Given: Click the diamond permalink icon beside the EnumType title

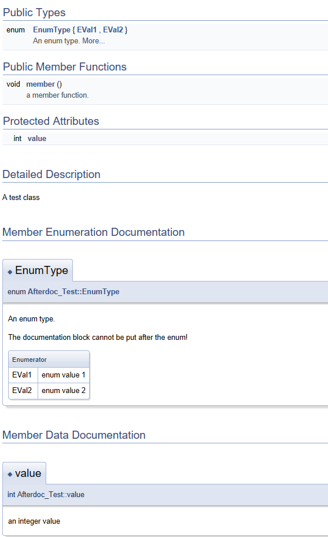Looking at the screenshot, I should [x=10, y=272].
